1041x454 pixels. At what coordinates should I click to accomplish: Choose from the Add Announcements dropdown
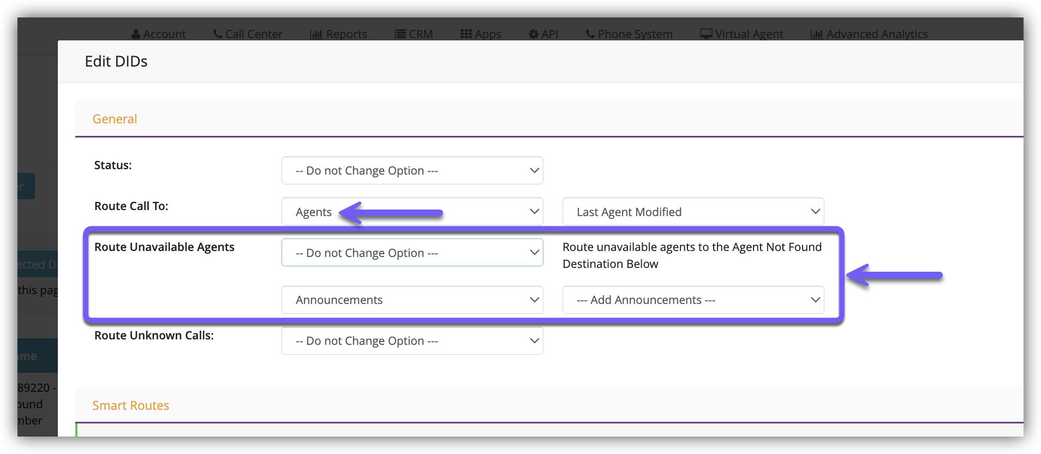click(693, 300)
